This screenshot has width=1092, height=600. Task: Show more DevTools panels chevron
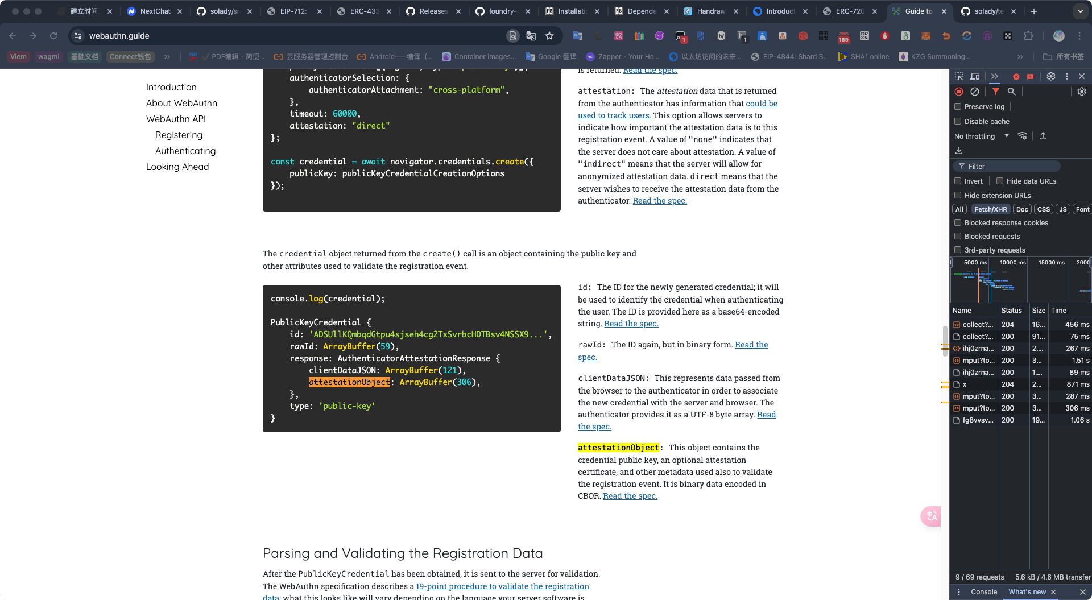(x=995, y=76)
